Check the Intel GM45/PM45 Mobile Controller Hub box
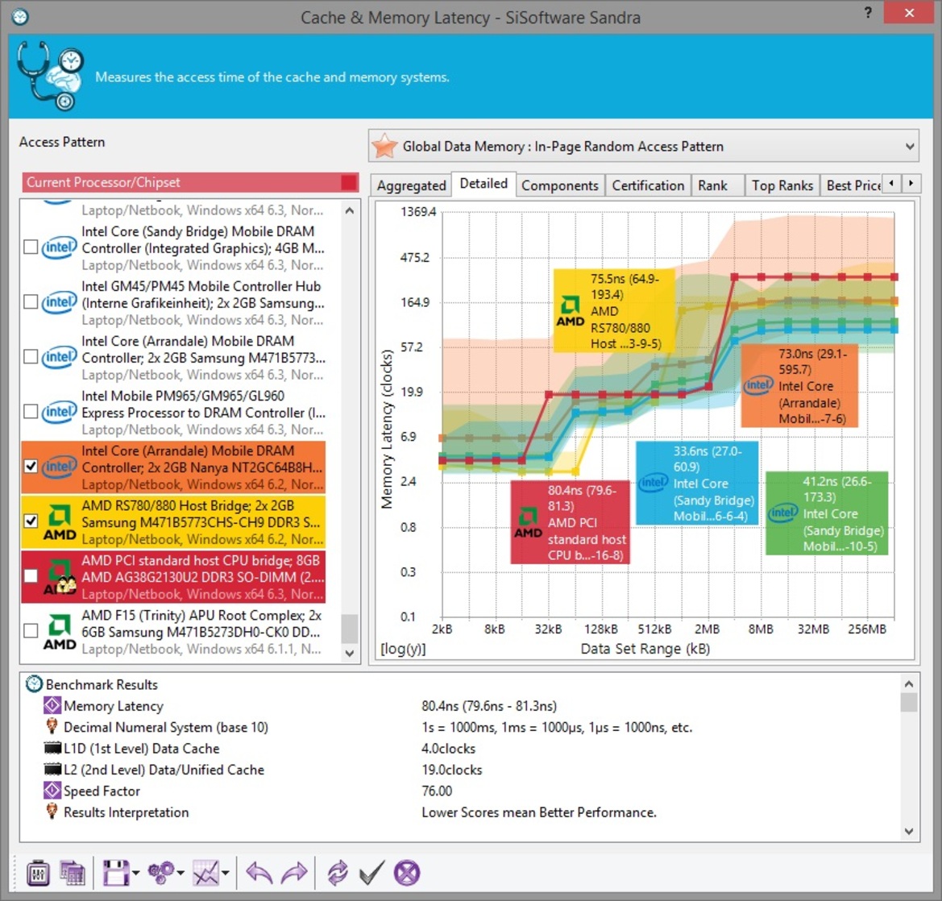Screen dimensions: 942x901 pyautogui.click(x=31, y=301)
